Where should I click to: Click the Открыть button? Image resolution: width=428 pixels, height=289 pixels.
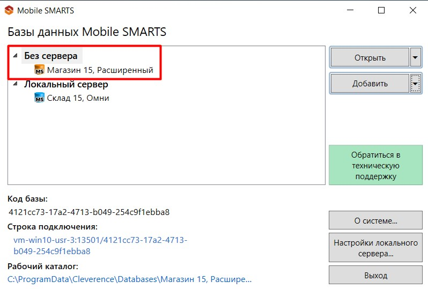pos(370,57)
